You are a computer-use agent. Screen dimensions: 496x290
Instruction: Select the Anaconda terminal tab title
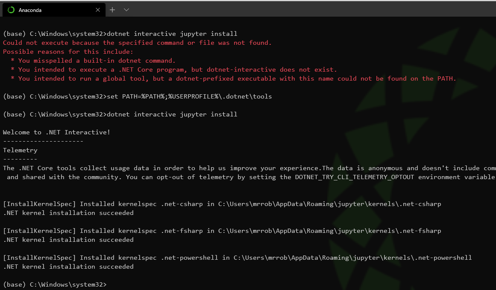[30, 10]
